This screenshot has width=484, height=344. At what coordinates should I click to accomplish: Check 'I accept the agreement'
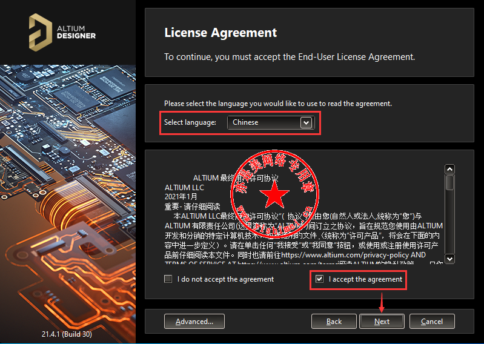(319, 279)
